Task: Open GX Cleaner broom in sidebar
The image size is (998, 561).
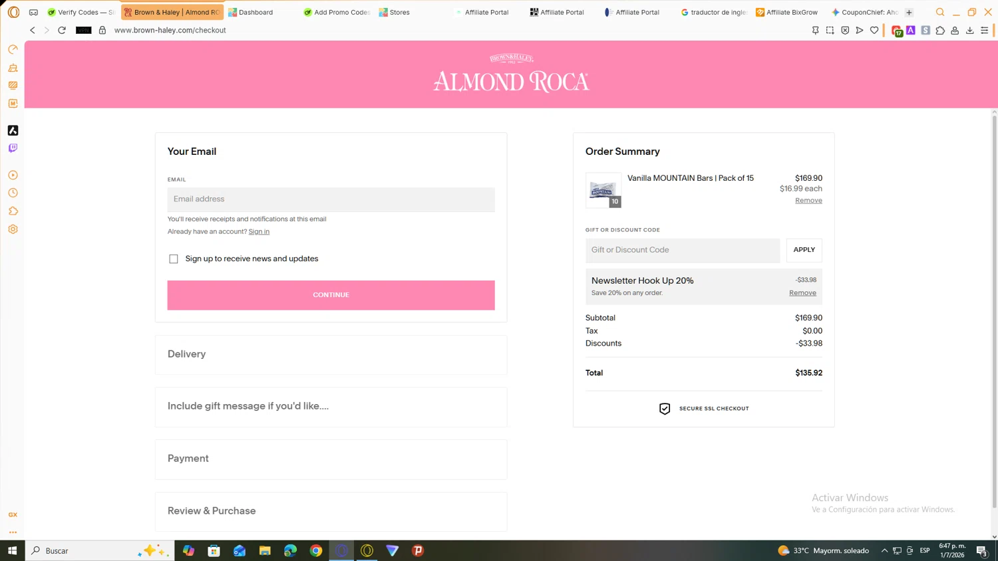Action: 13,68
